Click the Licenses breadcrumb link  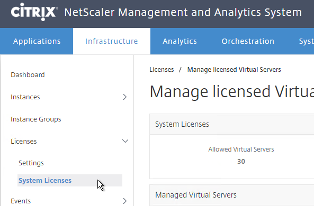click(162, 70)
